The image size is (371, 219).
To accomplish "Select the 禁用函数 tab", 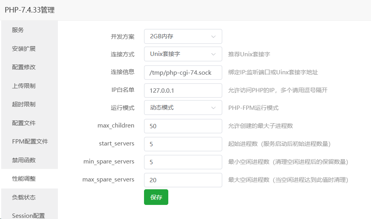I will coord(24,160).
